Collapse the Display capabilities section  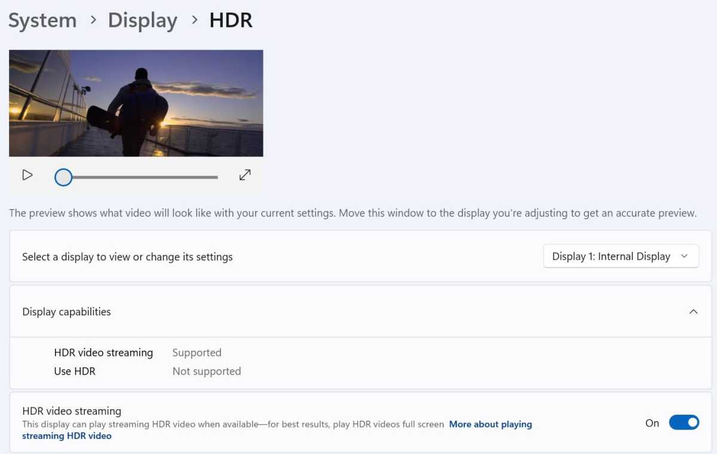[693, 312]
